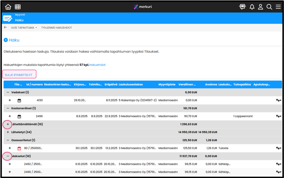Click Tyhjennä hakuehdot in toolbar
This screenshot has height=178, width=284.
(x=56, y=27)
